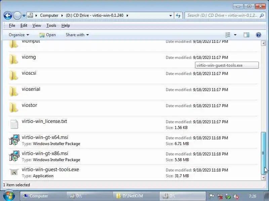Screen dimensions: 269x201
Task: Click the virtio-win-gt-x64.msi file name
Action: coord(45,137)
